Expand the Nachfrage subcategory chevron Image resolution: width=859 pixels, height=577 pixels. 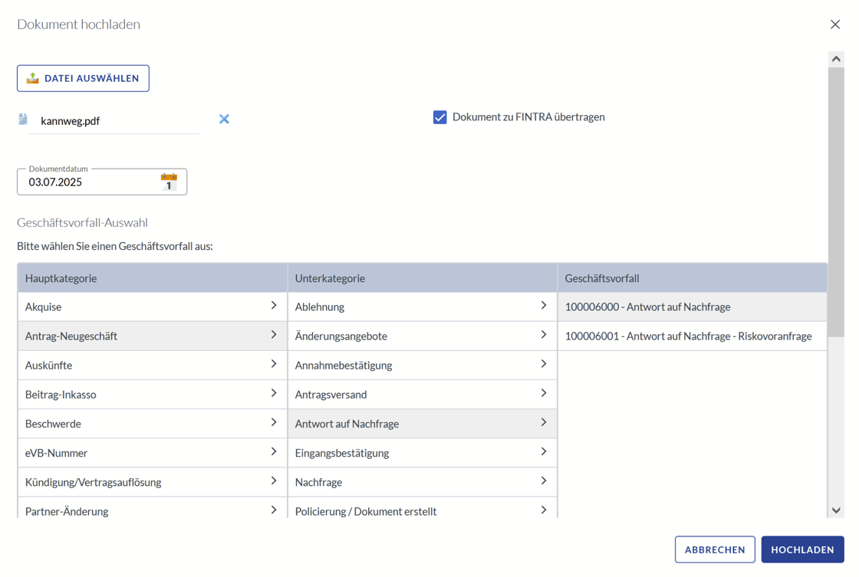[544, 481]
